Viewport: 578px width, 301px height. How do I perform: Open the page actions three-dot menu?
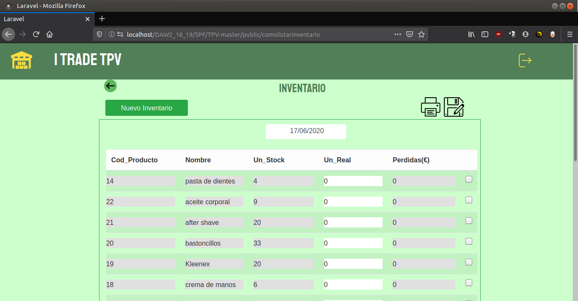tap(397, 34)
